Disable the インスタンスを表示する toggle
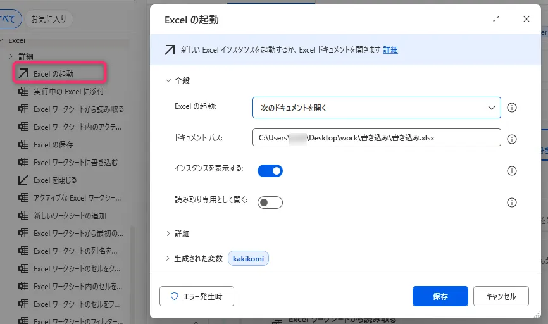548x324 pixels. (270, 171)
